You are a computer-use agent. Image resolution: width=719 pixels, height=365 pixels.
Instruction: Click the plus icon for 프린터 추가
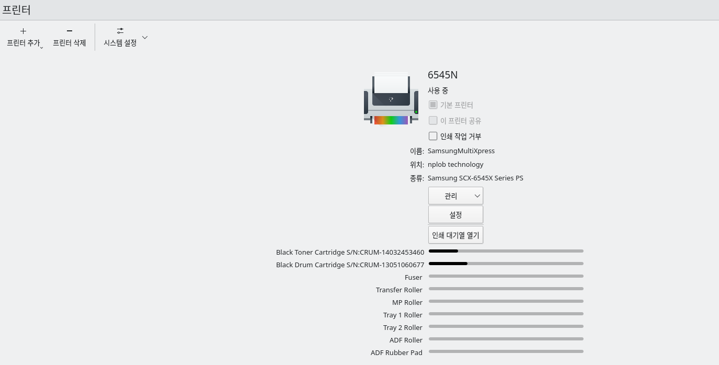coord(23,31)
